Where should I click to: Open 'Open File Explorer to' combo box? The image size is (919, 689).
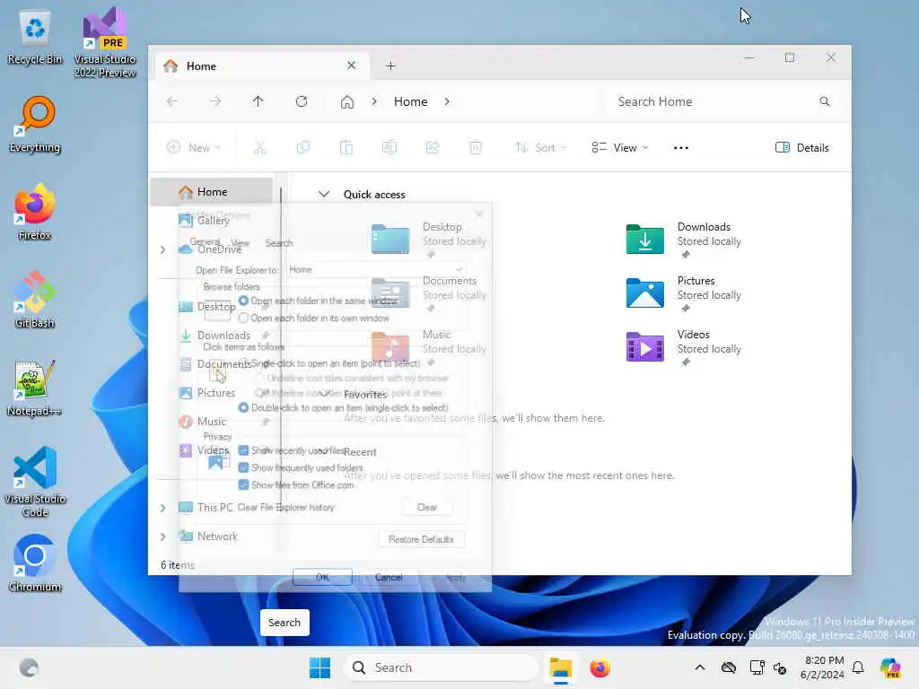[x=375, y=269]
